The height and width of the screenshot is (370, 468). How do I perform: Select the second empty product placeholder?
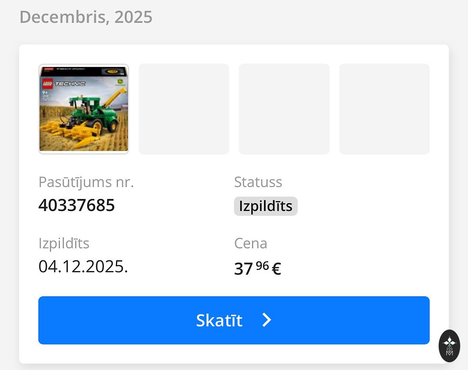tap(184, 109)
